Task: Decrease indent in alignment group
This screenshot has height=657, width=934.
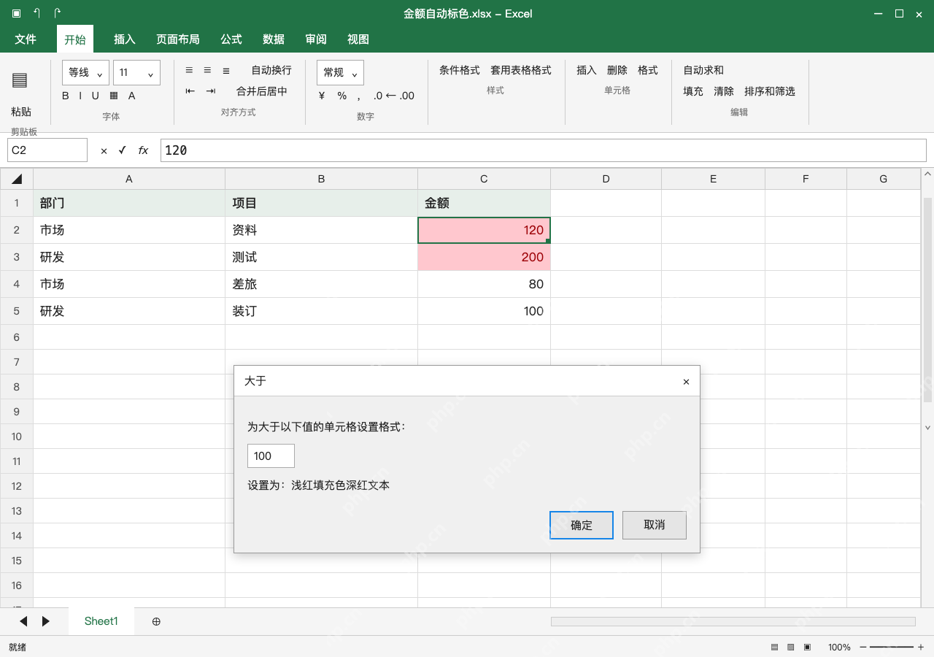Action: tap(190, 91)
